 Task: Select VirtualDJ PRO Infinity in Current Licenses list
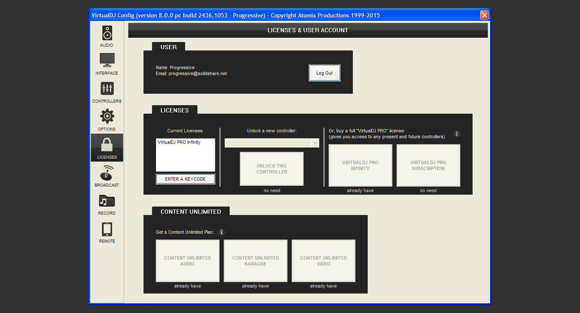point(179,143)
